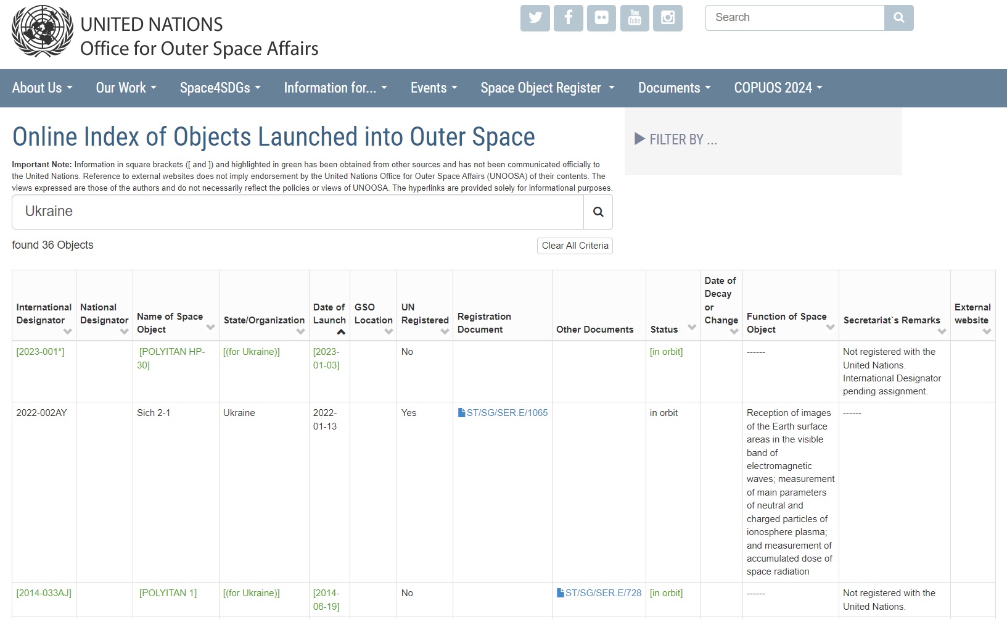The width and height of the screenshot is (1007, 619).
Task: Open the Instagram social icon
Action: click(668, 18)
